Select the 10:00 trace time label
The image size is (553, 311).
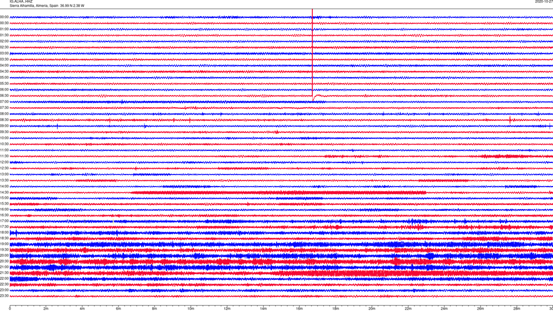coord(4,138)
